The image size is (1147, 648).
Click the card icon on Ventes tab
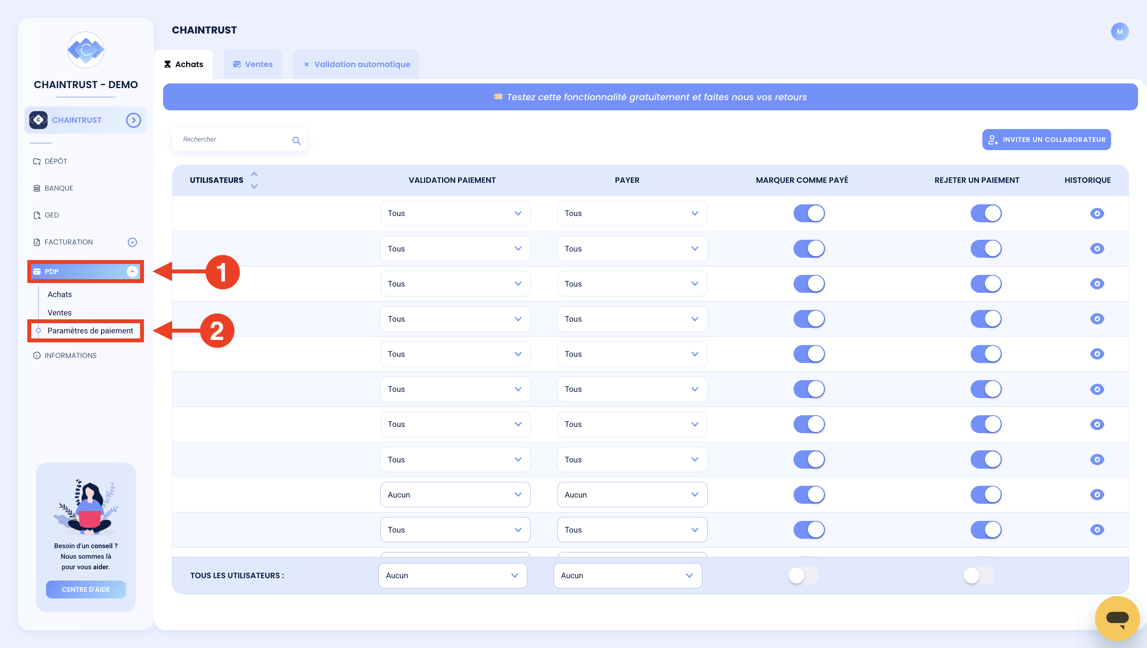tap(237, 65)
